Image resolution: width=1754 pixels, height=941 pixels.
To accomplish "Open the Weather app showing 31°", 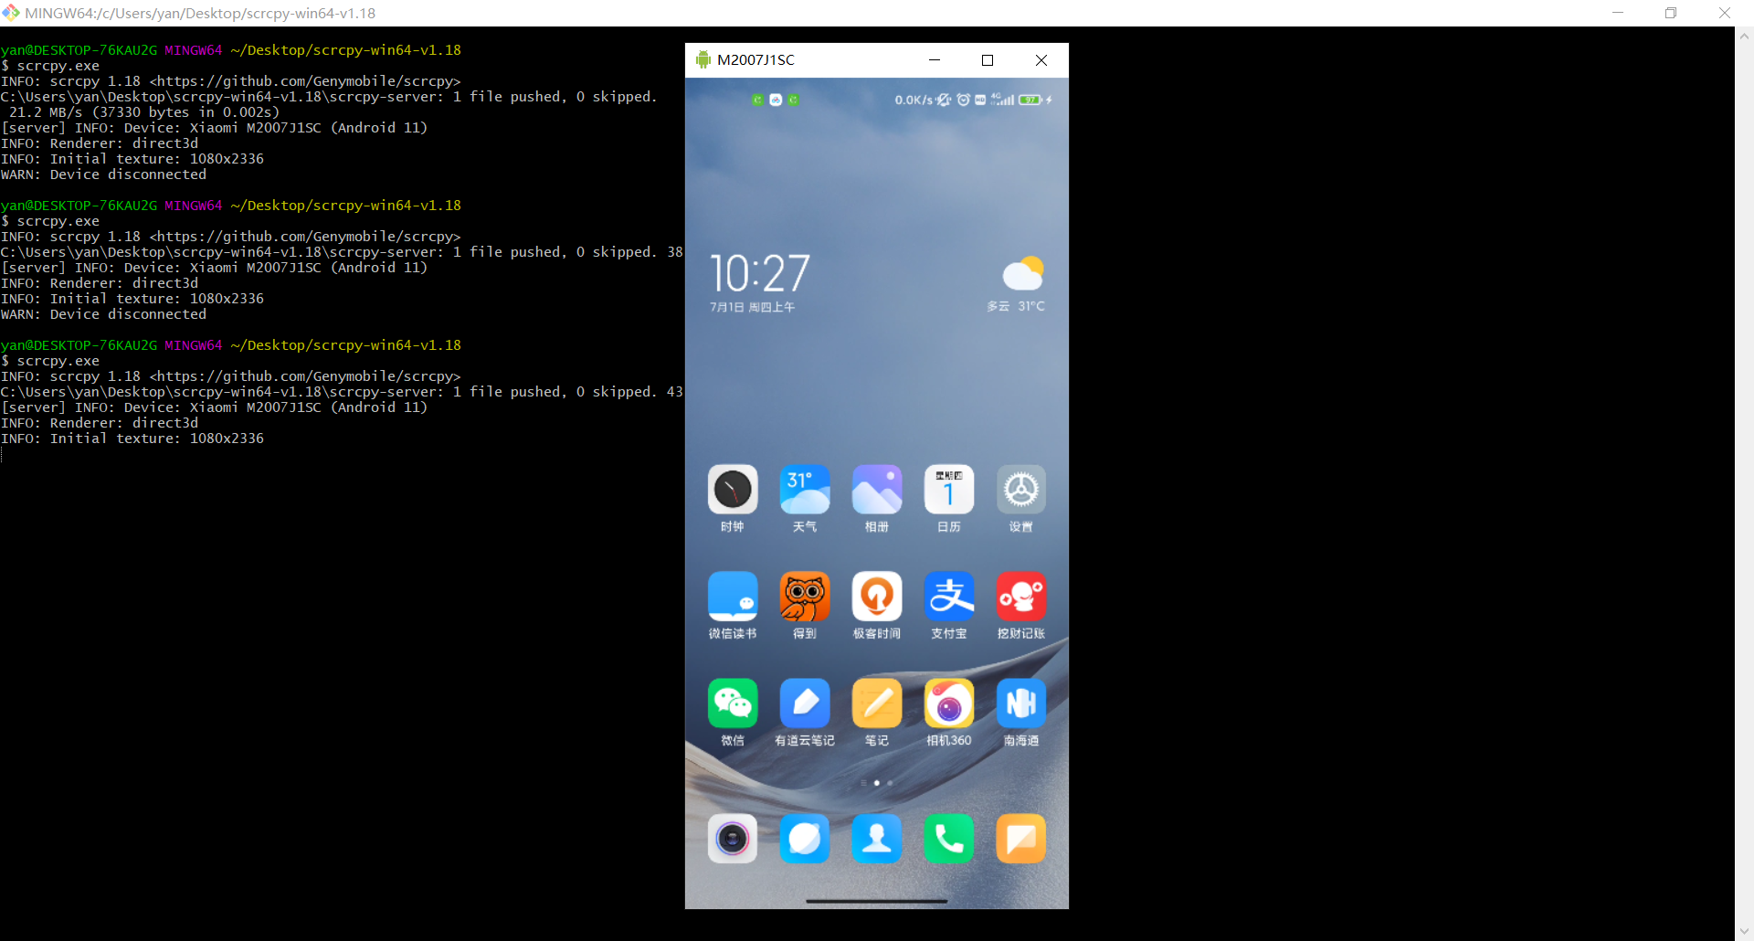I will coord(804,491).
